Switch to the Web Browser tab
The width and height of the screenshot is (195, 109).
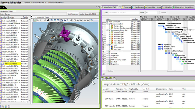[x=138, y=7]
